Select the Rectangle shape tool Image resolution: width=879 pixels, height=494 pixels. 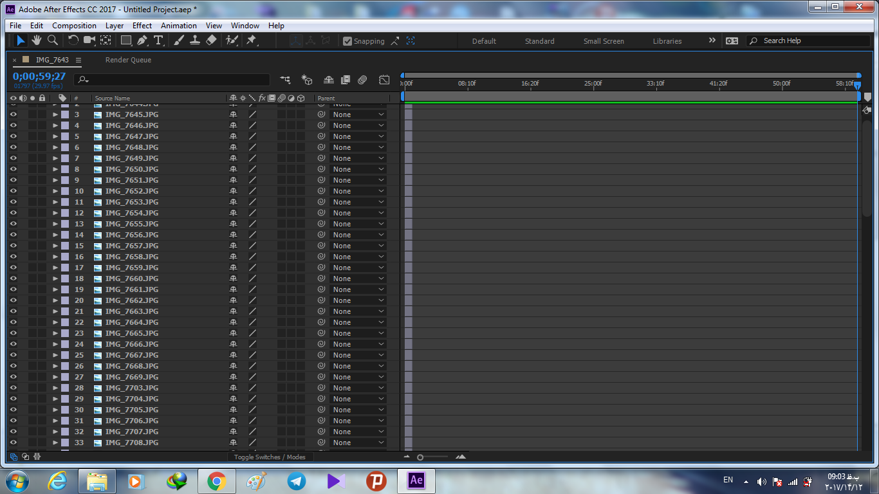[x=126, y=40]
